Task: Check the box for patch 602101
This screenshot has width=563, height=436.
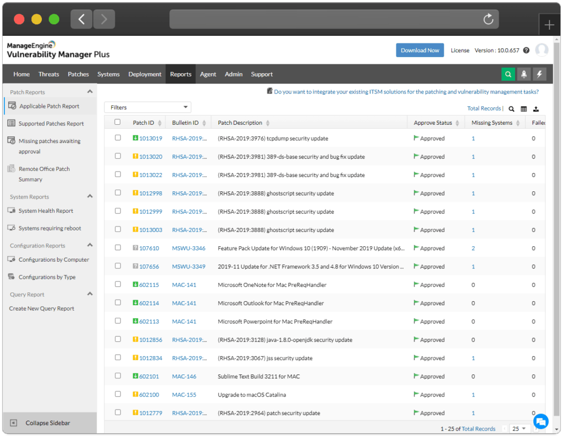Action: click(x=118, y=376)
